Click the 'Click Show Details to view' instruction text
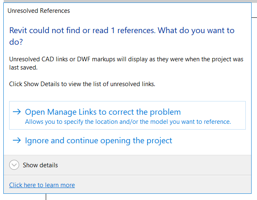The height and width of the screenshot is (200, 257). [82, 84]
